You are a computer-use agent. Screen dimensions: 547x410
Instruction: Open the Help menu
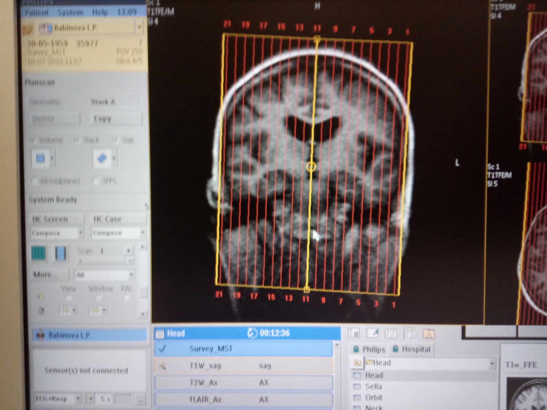point(100,12)
